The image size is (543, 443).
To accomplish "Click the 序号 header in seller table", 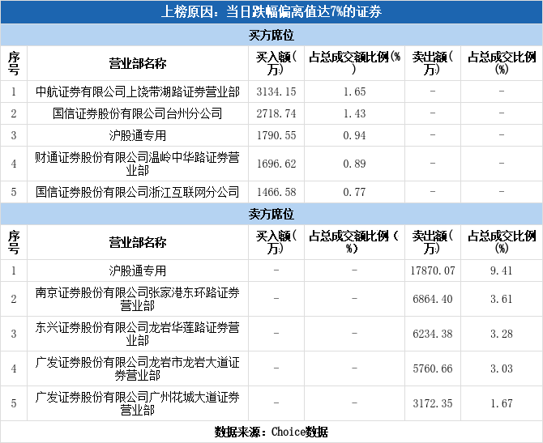I will click(14, 242).
